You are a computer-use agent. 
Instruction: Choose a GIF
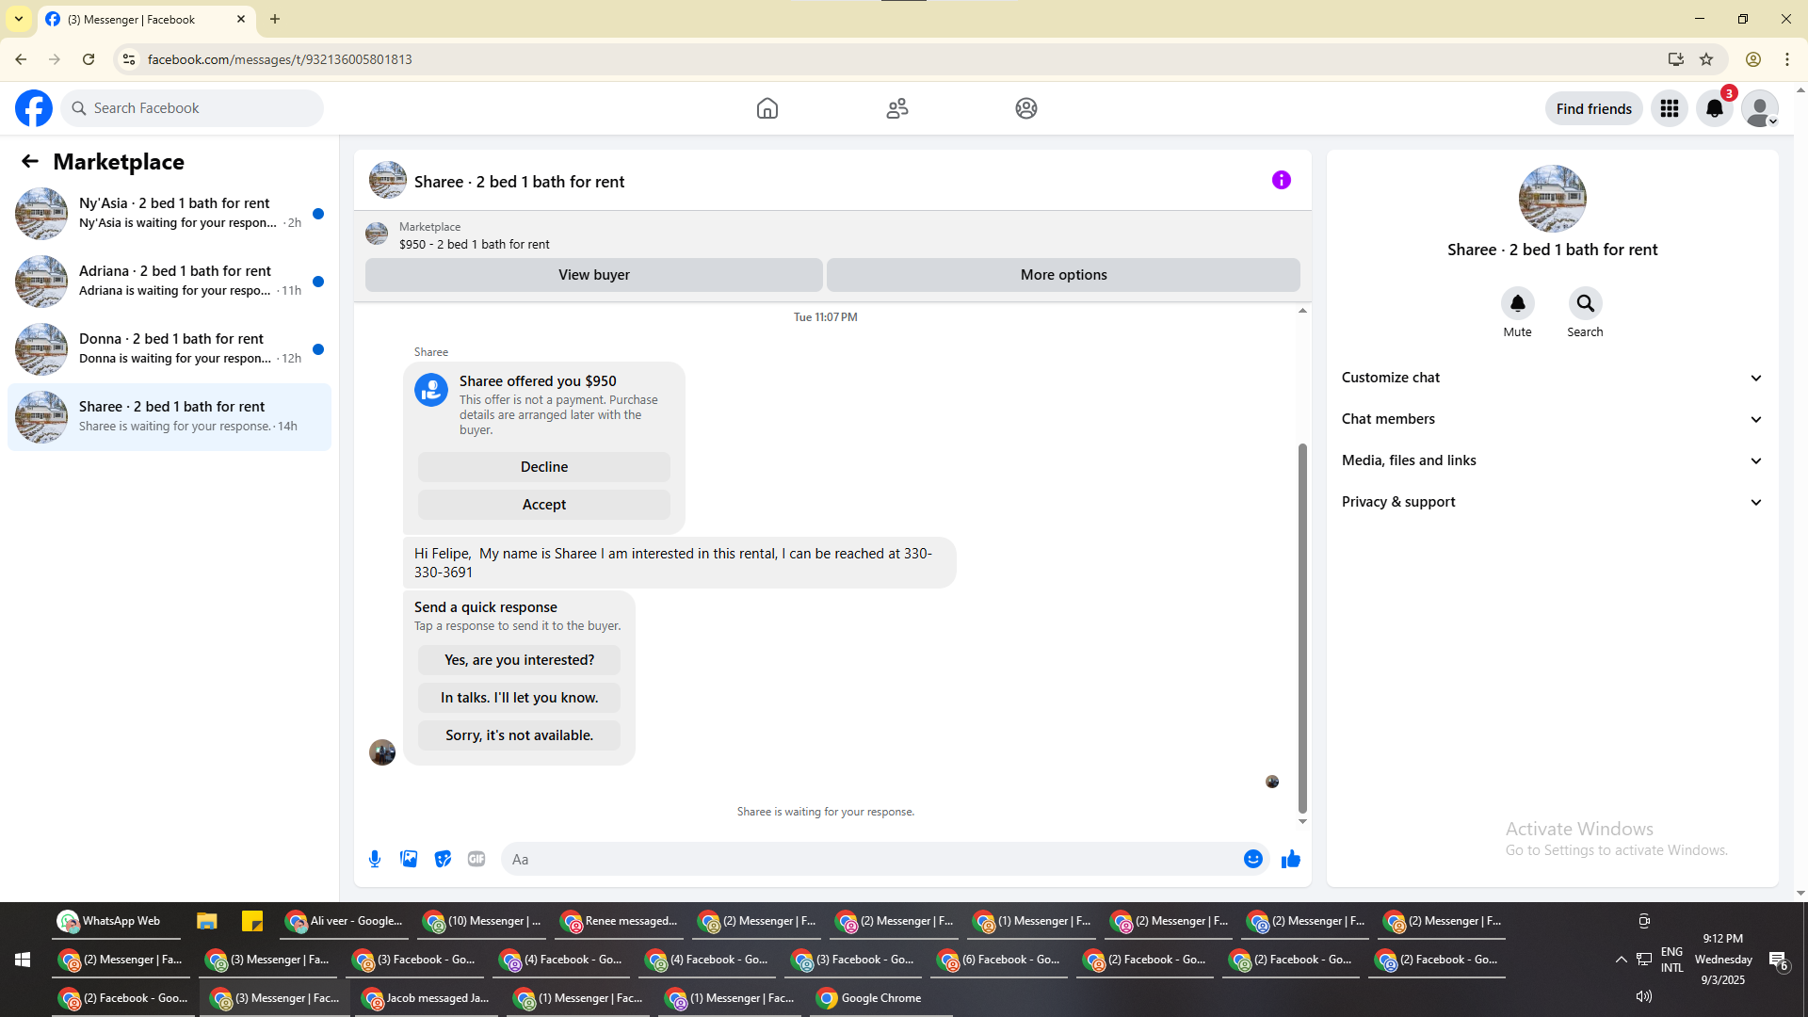pos(476,859)
